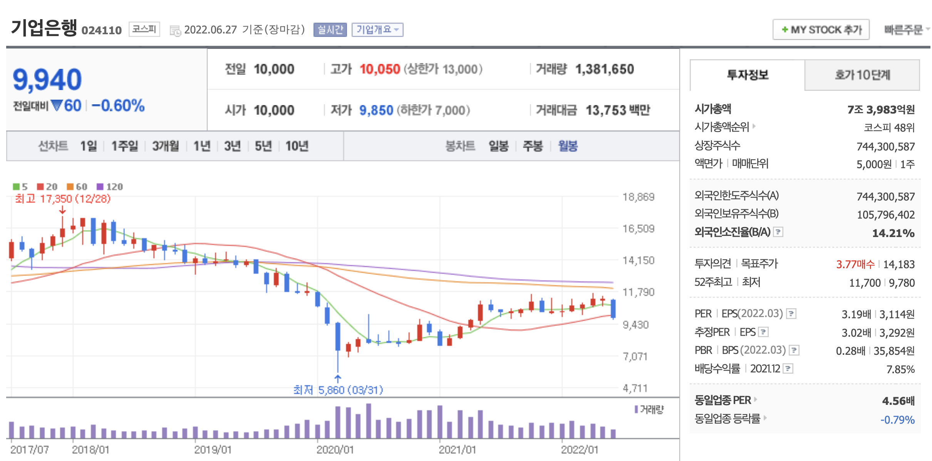Screen dimensions: 932x461
Task: Click the 7.85% dividend yield value
Action: click(x=900, y=369)
